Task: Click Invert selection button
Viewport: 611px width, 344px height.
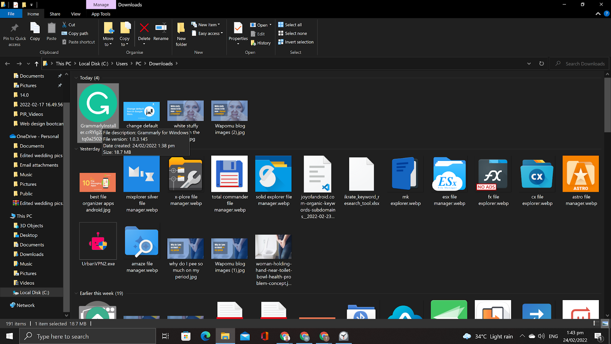Action: (296, 42)
